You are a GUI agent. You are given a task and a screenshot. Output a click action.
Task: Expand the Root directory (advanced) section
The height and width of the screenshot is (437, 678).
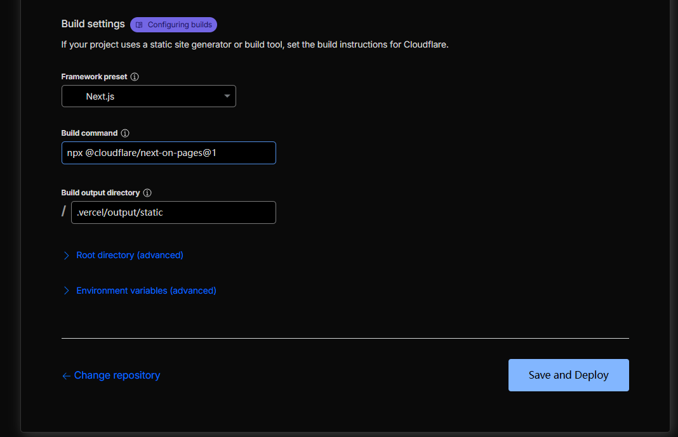(130, 255)
